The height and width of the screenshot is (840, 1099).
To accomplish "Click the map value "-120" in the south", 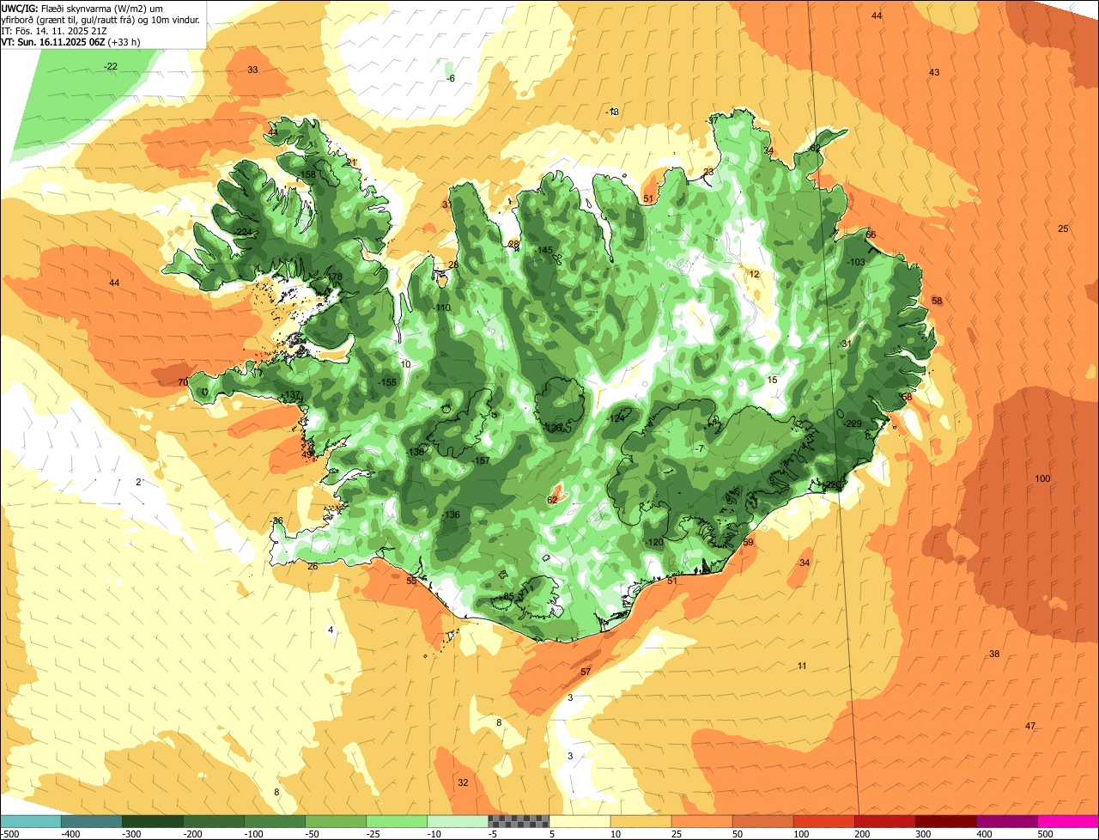I will 653,542.
